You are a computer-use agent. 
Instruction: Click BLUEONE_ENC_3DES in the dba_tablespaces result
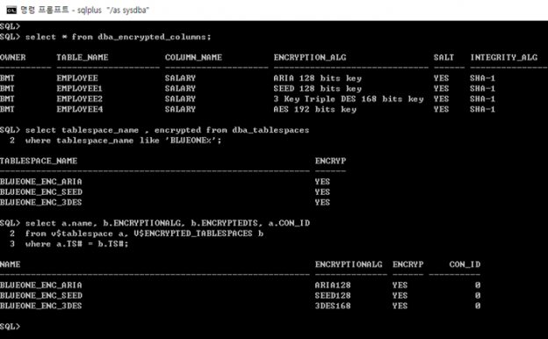pyautogui.click(x=41, y=202)
